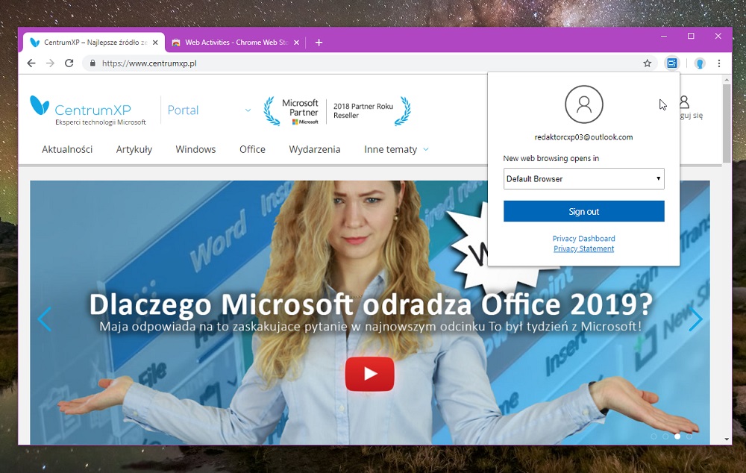Select the second carousel dot
Viewport: 746px width, 473px height.
pos(665,436)
